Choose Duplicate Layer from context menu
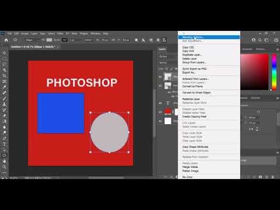 click(x=209, y=55)
